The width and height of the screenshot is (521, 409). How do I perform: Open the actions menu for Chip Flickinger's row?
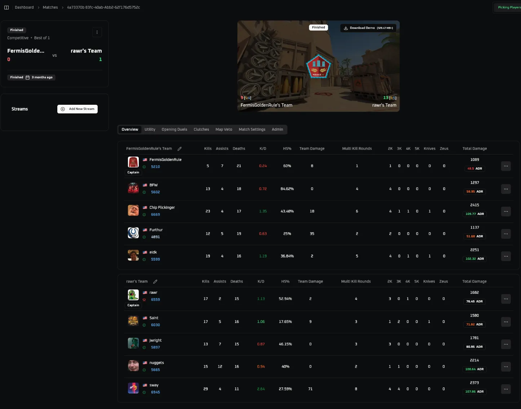[x=506, y=211]
